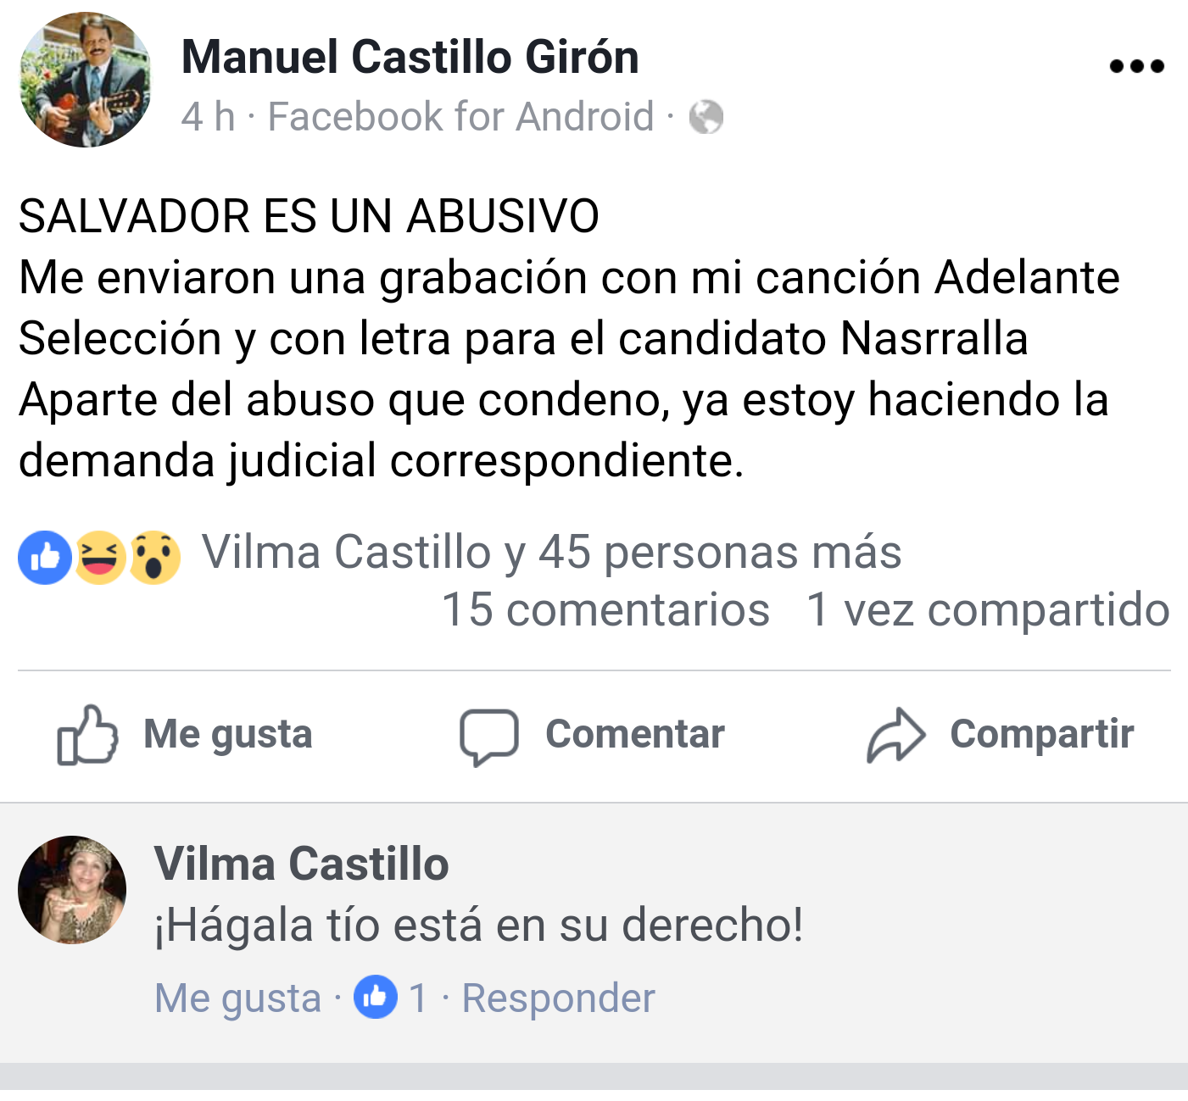Click the blue like icon on Vilma's comment
Viewport: 1188px width, 1101px height.
(x=376, y=997)
